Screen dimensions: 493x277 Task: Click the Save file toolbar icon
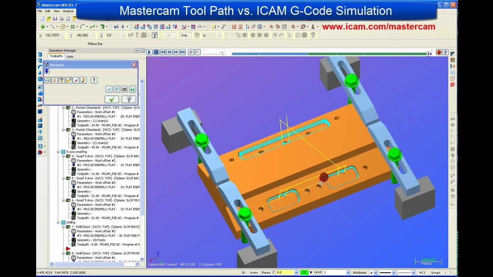[x=55, y=18]
